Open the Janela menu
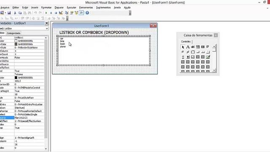This screenshot has height=152, width=270. click(x=117, y=8)
